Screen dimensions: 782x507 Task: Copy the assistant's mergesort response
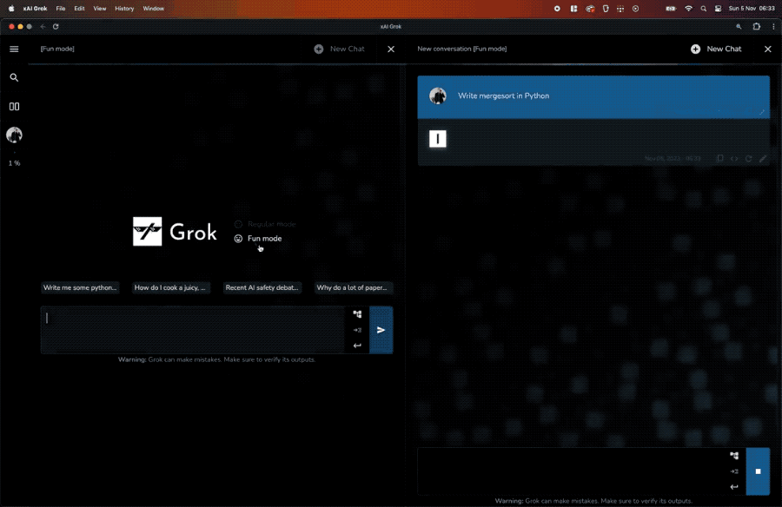tap(719, 158)
